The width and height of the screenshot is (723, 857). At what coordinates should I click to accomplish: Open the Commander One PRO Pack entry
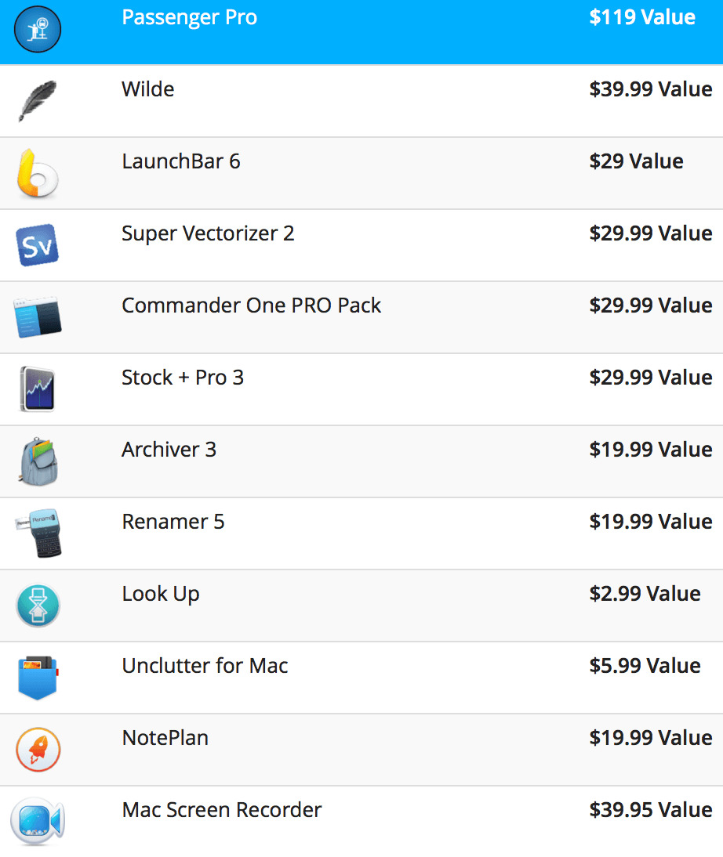click(x=251, y=306)
